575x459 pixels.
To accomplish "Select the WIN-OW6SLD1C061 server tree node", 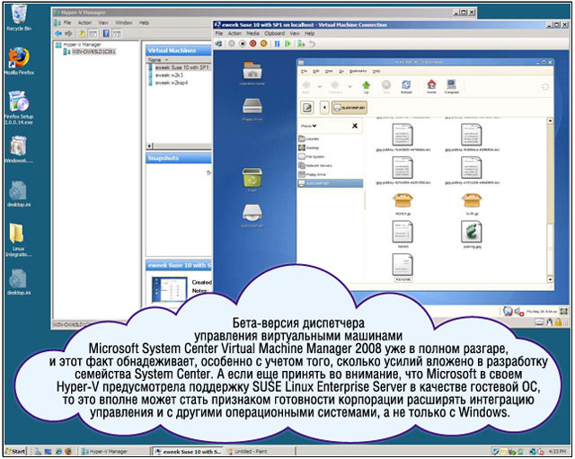I will pyautogui.click(x=90, y=52).
